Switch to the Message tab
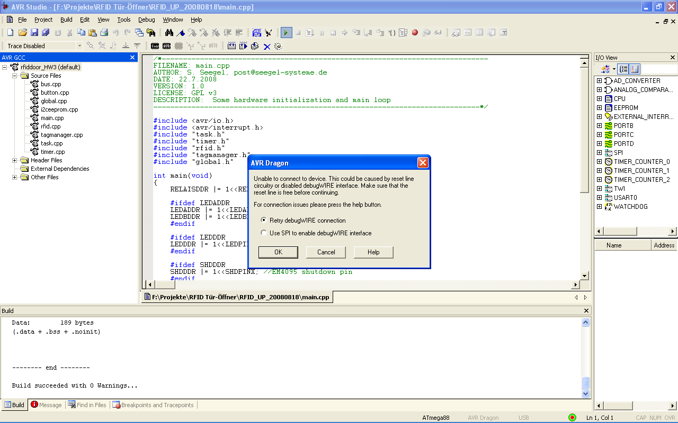 coord(47,405)
